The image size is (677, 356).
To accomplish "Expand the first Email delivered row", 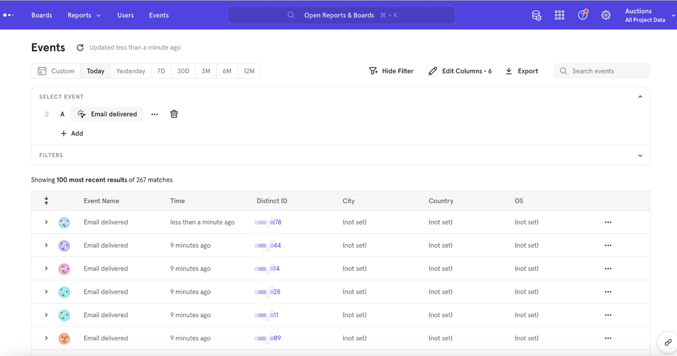I will pos(46,222).
